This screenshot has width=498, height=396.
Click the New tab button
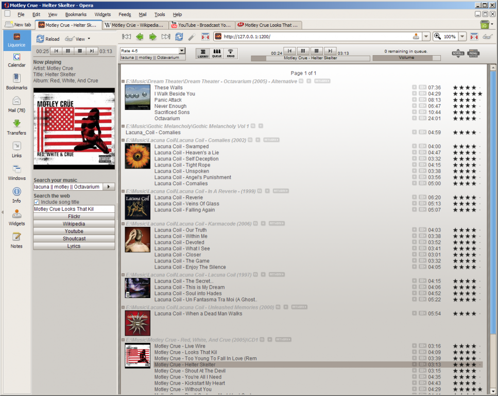click(x=19, y=24)
